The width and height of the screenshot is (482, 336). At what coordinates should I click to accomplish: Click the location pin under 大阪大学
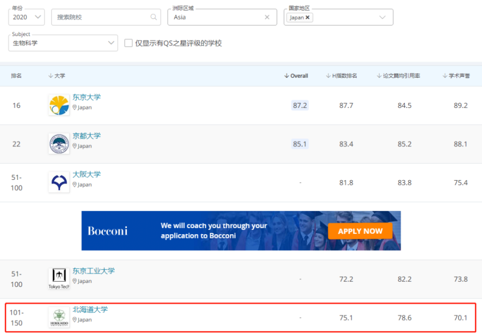pyautogui.click(x=74, y=185)
